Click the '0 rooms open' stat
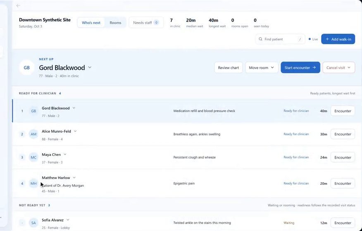The image size is (362, 231). [x=240, y=23]
